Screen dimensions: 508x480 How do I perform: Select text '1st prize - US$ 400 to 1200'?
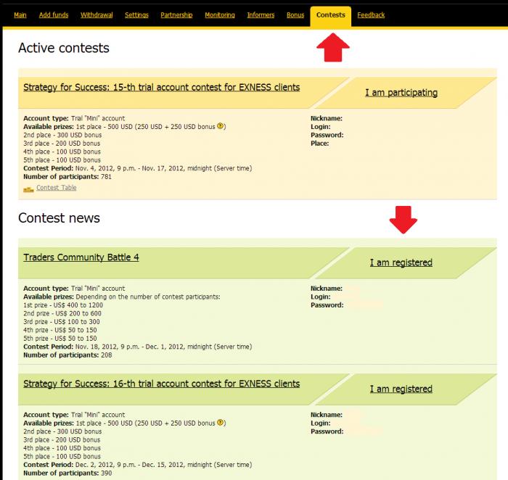coord(63,305)
